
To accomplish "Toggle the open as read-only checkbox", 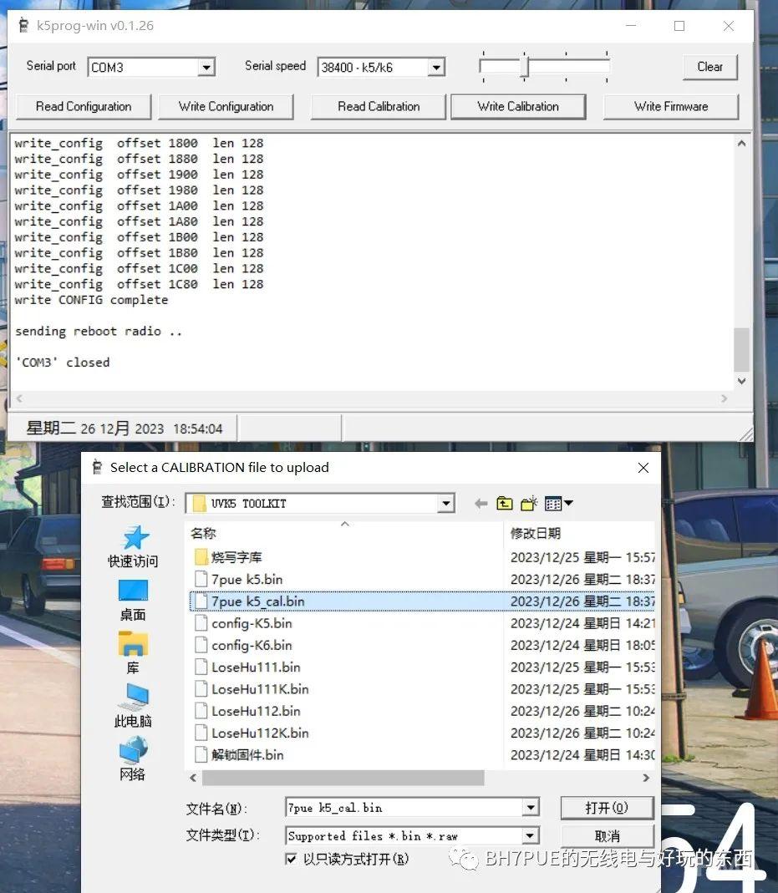I will pos(291,859).
